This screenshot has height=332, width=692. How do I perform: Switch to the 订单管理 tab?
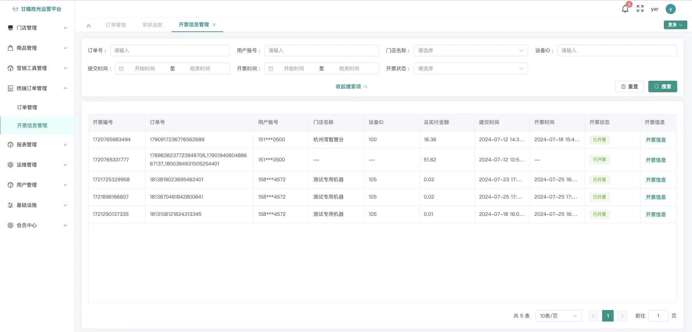116,25
